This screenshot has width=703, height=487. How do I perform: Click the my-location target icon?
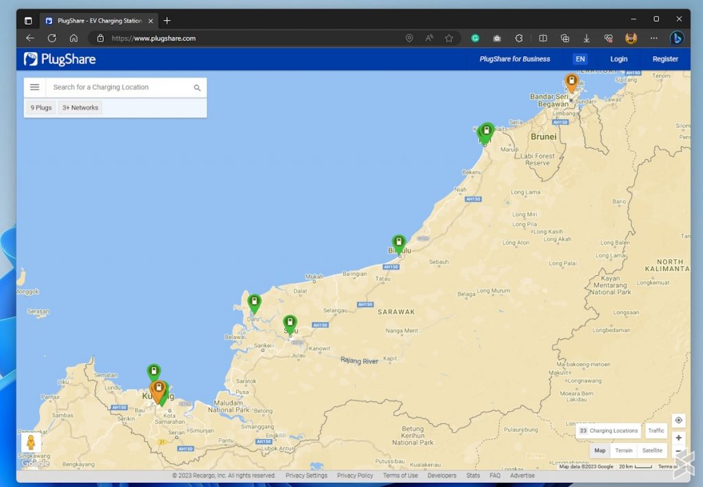(678, 420)
